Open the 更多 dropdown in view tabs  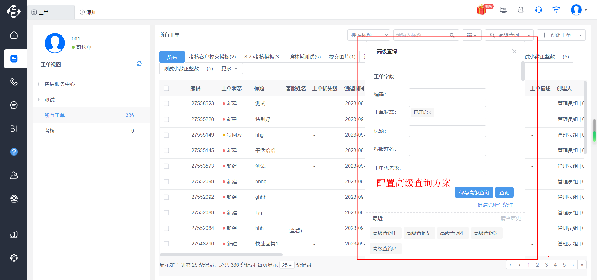point(229,68)
